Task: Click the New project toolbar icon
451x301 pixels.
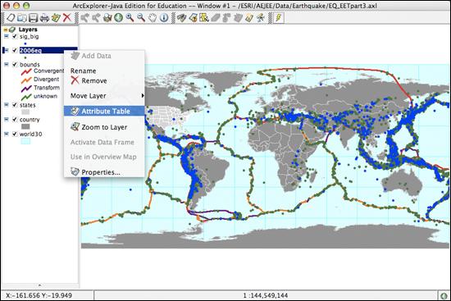Action: (x=11, y=18)
